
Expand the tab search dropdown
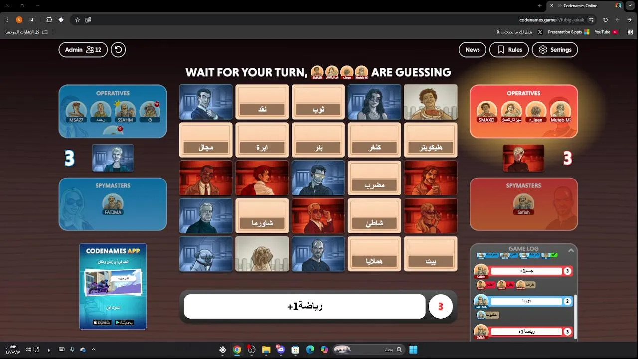tap(631, 6)
